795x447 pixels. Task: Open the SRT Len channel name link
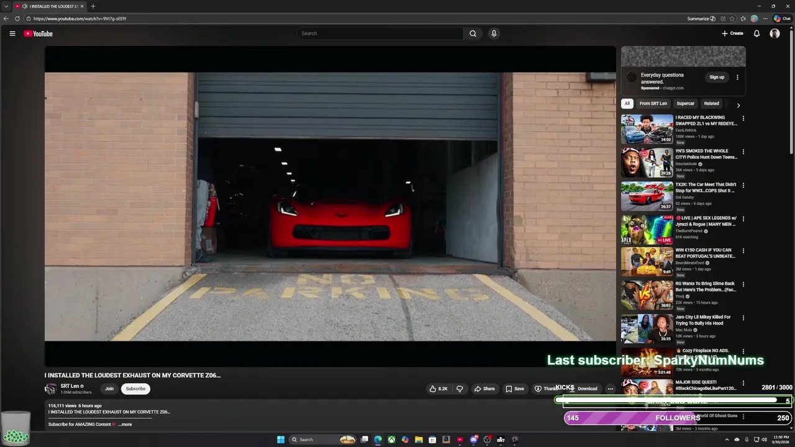pos(70,386)
